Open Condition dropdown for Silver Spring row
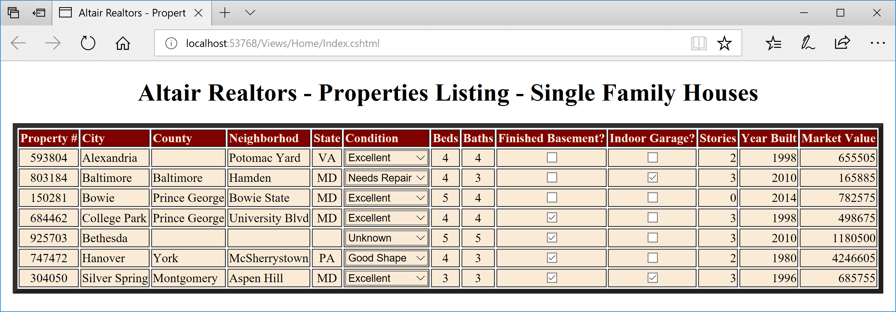The width and height of the screenshot is (896, 312). pyautogui.click(x=386, y=278)
